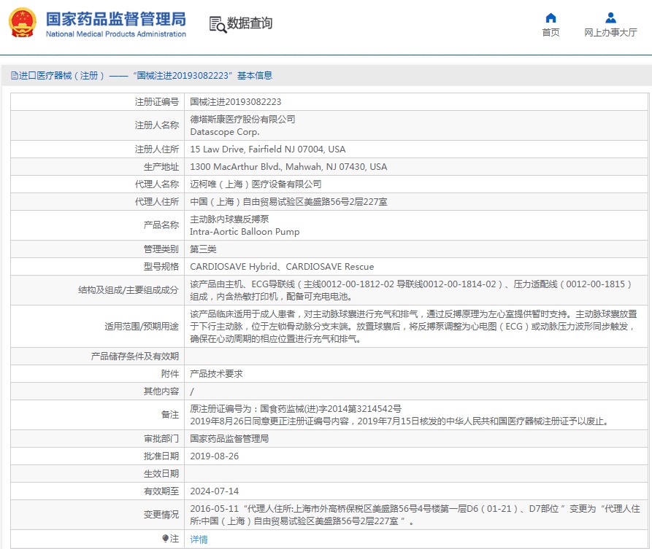Select the 备注 row label
The height and width of the screenshot is (549, 652).
pos(170,414)
